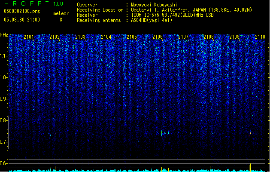Click the 0.7 kHz axis label
The width and height of the screenshot is (270, 172).
click(3, 142)
